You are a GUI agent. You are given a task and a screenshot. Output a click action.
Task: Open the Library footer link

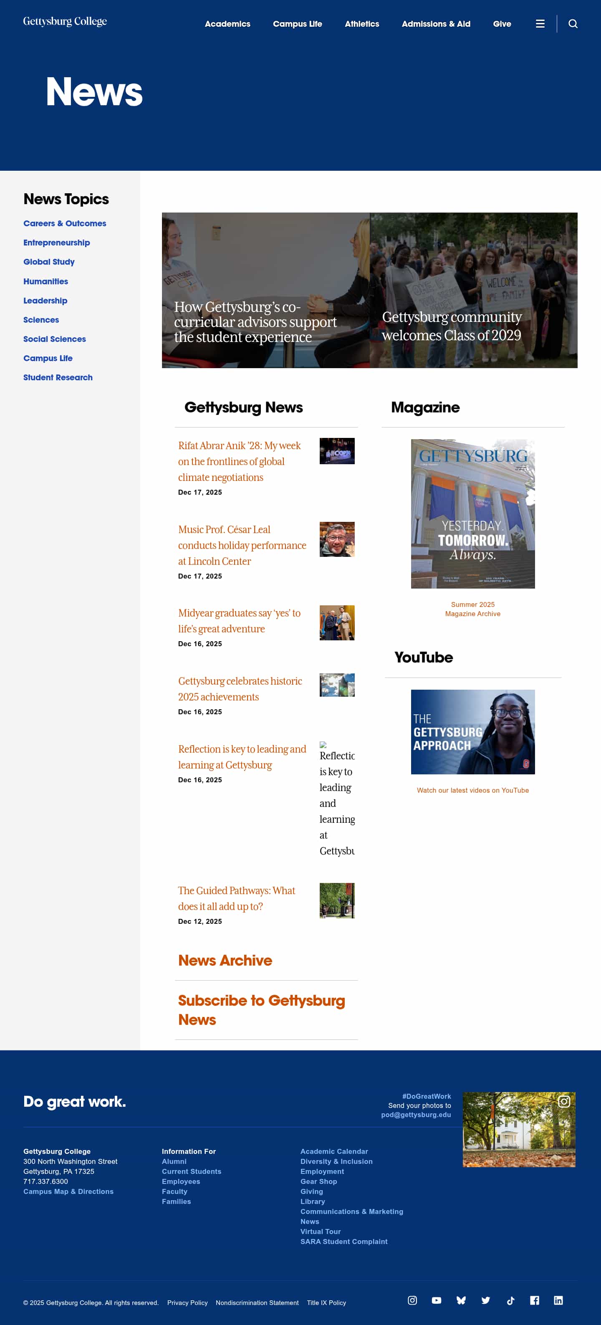pos(313,1201)
